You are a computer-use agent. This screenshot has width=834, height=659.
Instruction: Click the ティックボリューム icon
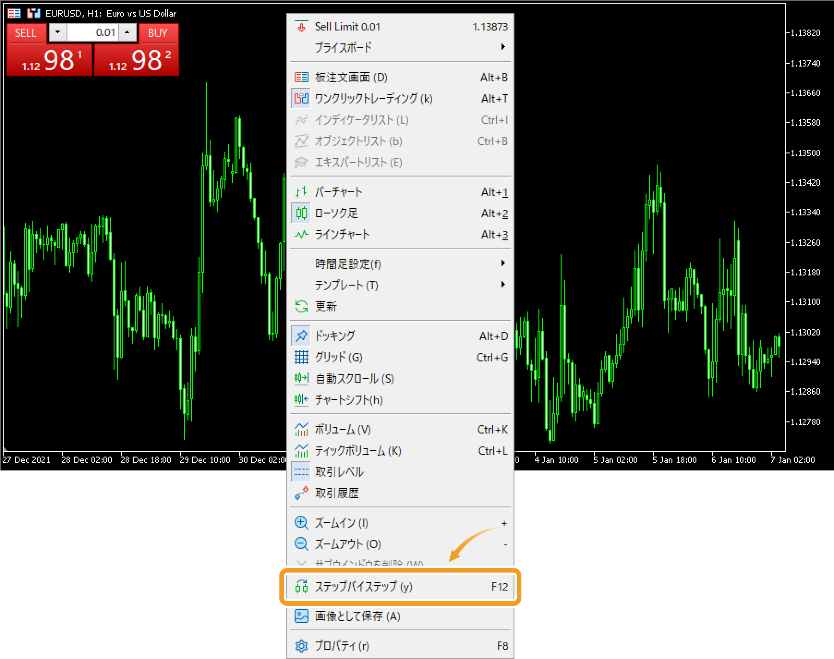click(301, 451)
